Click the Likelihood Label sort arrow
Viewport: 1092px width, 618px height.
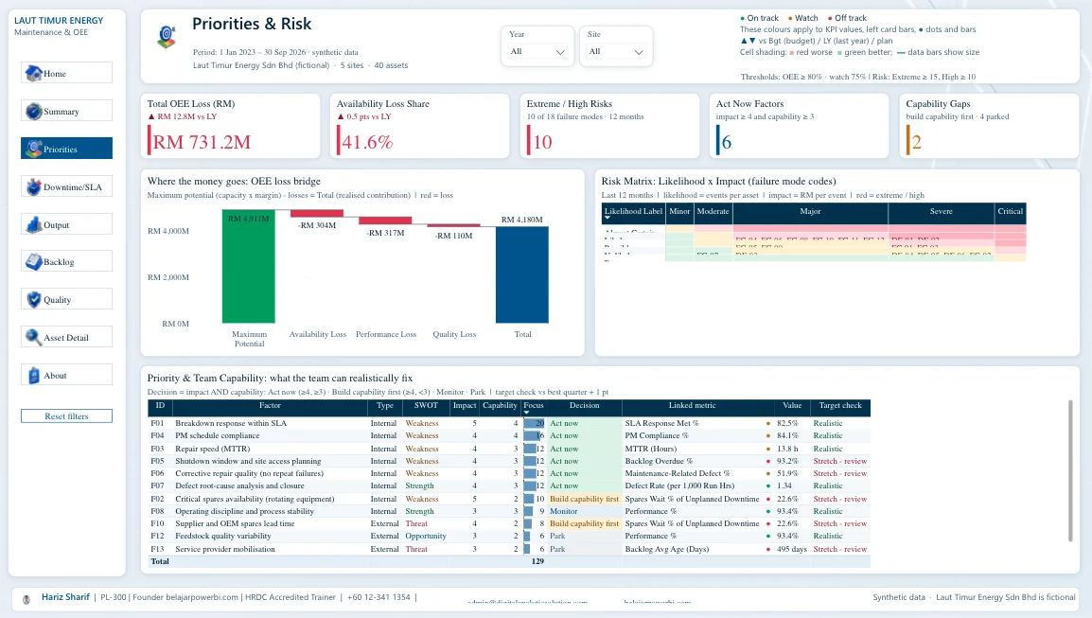click(608, 218)
